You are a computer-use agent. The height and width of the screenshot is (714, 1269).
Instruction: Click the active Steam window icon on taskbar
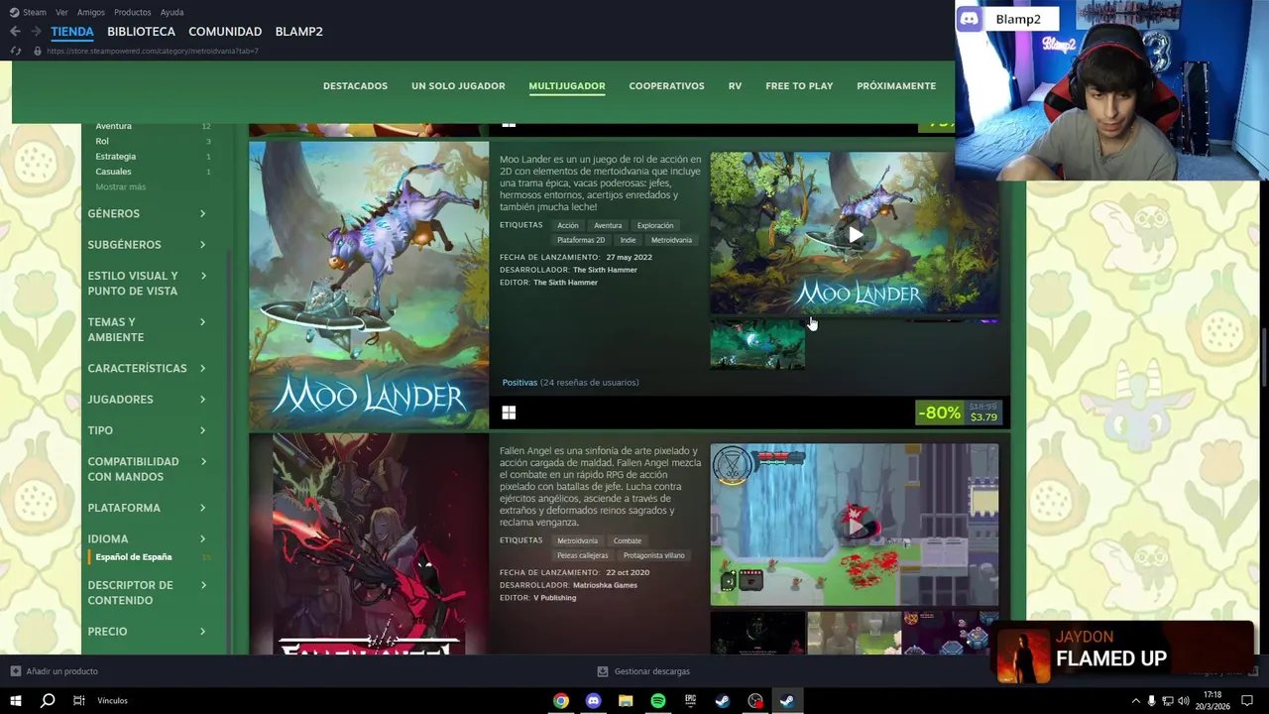point(786,701)
